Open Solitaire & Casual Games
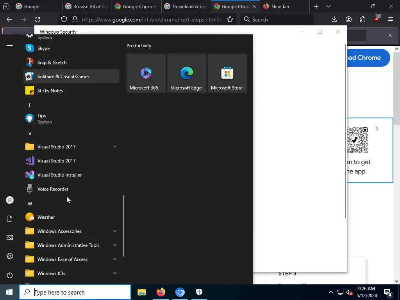 [71, 77]
